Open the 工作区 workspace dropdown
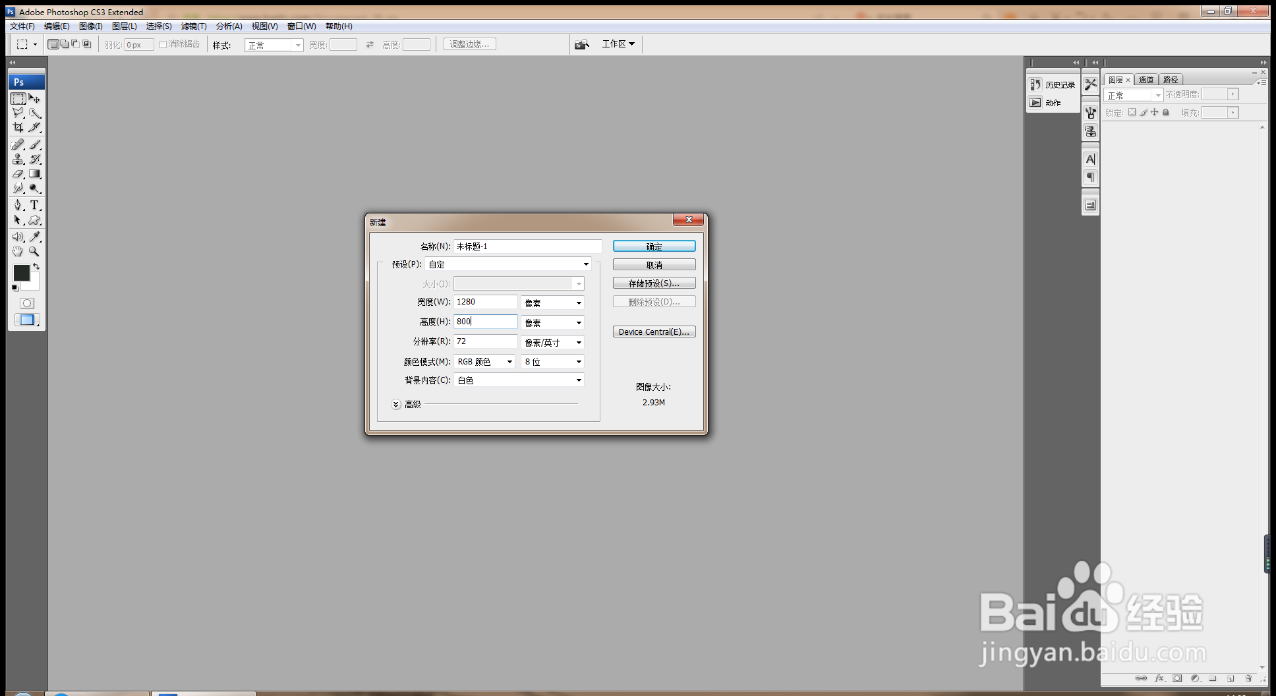The image size is (1276, 696). pyautogui.click(x=618, y=44)
